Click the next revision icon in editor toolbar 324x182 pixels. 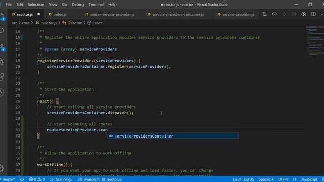coord(294,14)
